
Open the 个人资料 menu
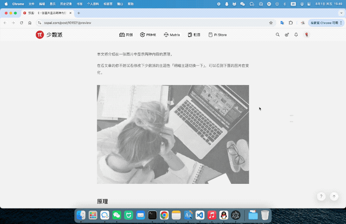point(93,4)
